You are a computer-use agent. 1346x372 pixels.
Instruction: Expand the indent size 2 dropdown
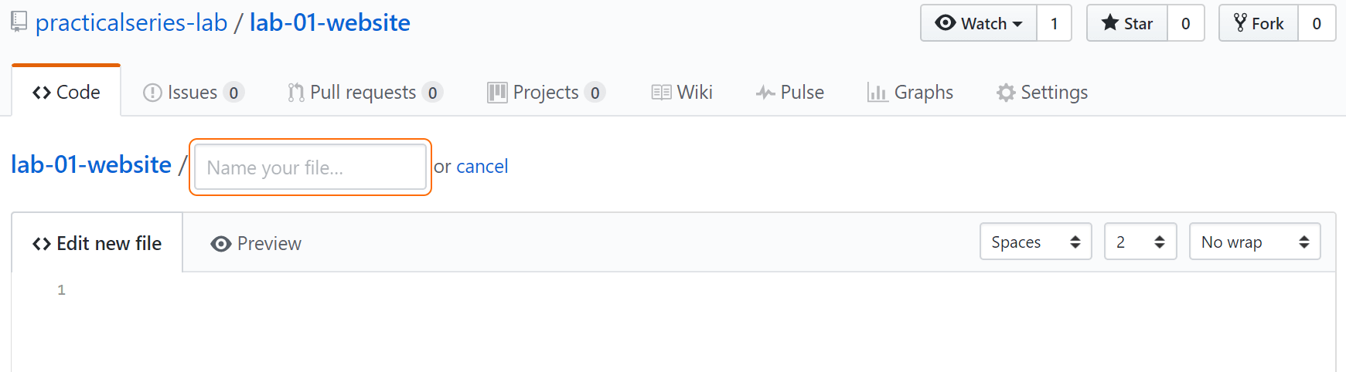[1140, 242]
